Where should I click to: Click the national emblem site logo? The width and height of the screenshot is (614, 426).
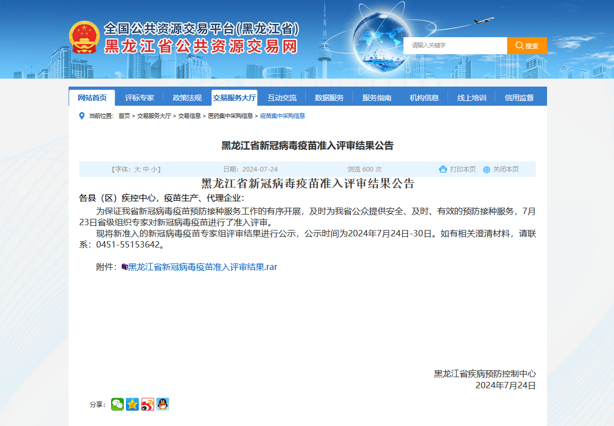click(x=87, y=36)
